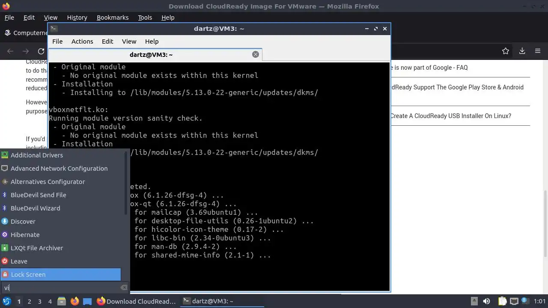Image resolution: width=548 pixels, height=308 pixels.
Task: Launch Firefox from panel quicklaunch icon
Action: (74, 301)
